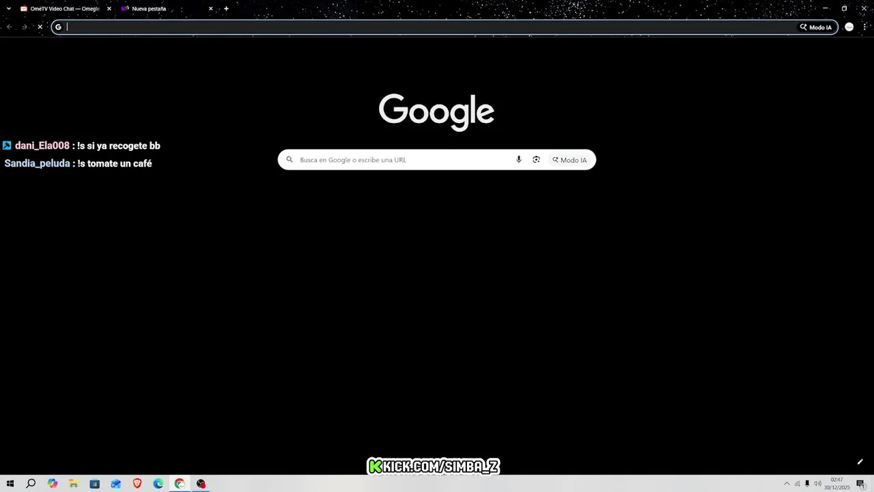This screenshot has height=492, width=874.
Task: Click username Sandia_peluda in chat overlay
Action: [38, 163]
